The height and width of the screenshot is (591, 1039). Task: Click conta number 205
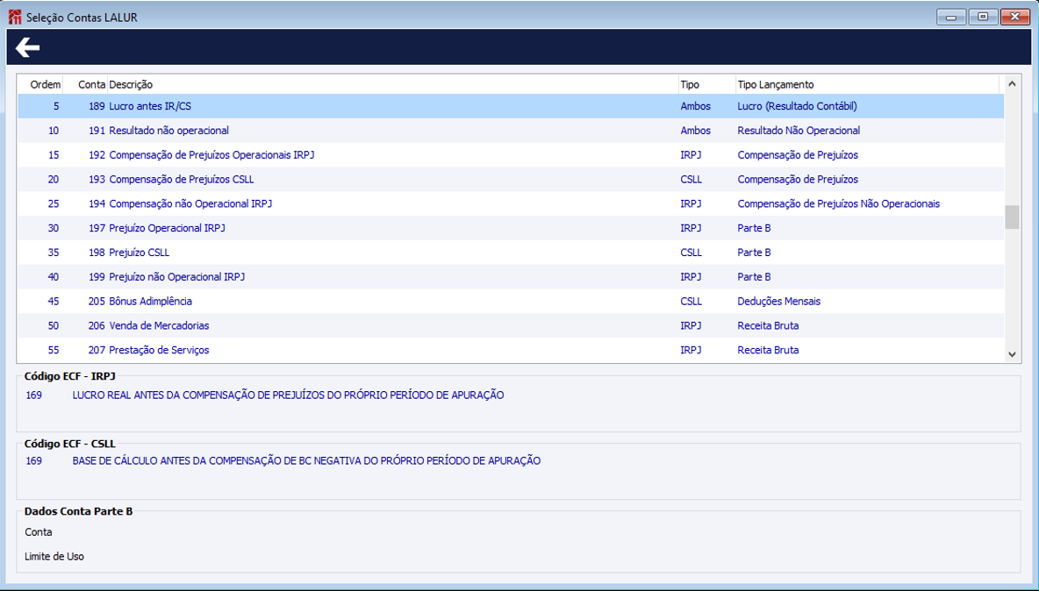pyautogui.click(x=97, y=301)
